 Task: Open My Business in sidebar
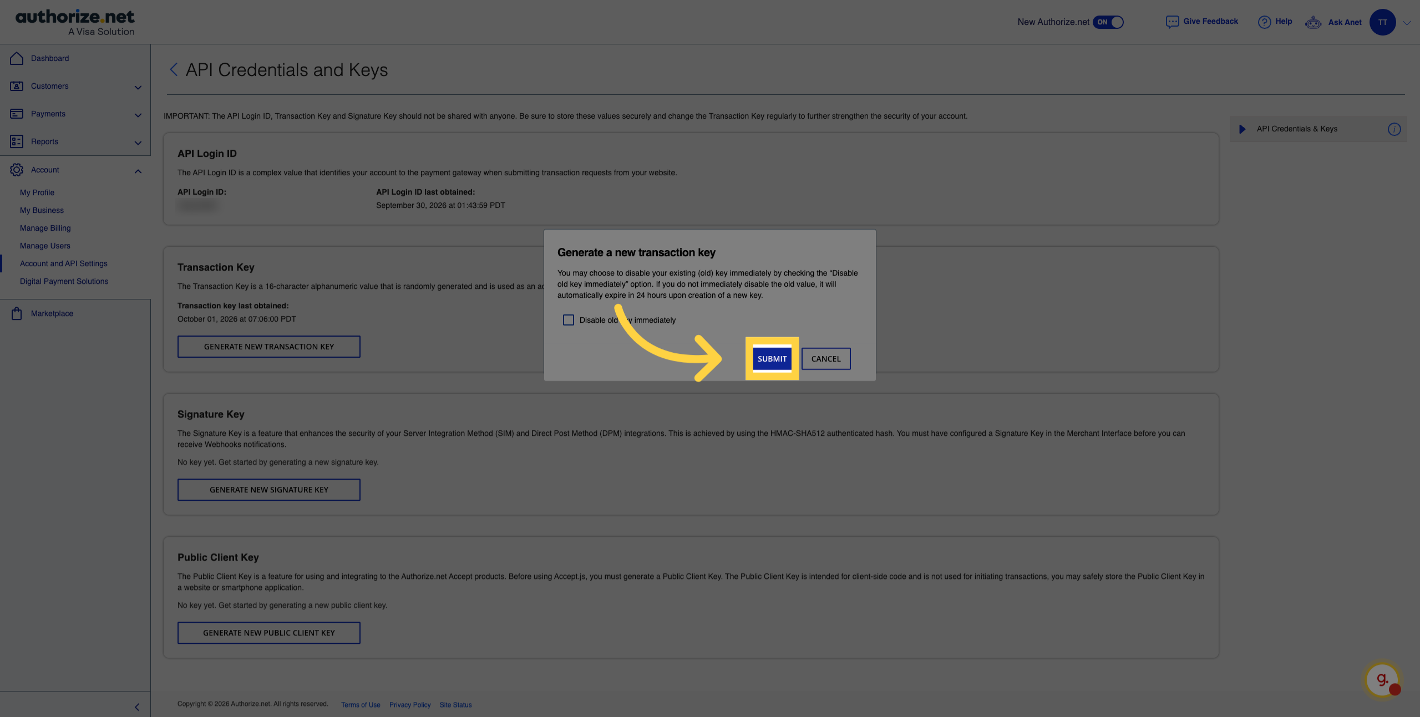tap(42, 210)
